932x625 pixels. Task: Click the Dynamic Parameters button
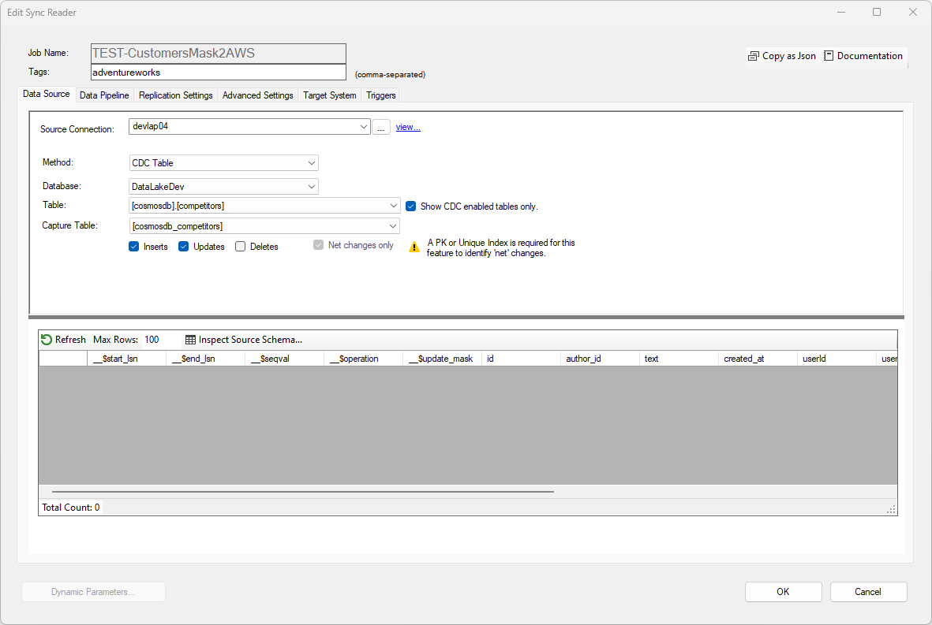pos(93,592)
